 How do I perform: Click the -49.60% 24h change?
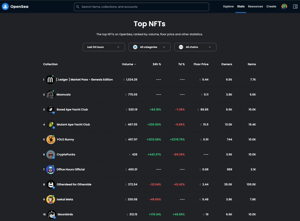click(155, 199)
